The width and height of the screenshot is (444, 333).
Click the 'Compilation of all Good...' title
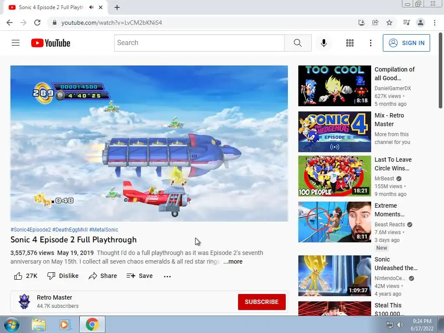tap(395, 74)
